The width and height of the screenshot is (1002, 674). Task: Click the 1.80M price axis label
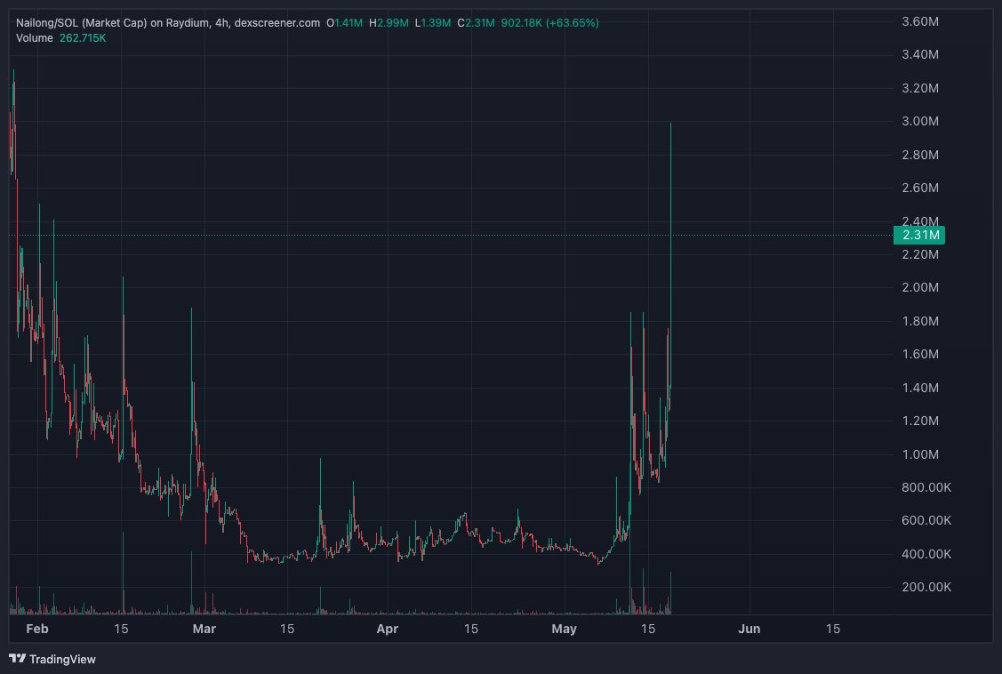[x=920, y=321]
